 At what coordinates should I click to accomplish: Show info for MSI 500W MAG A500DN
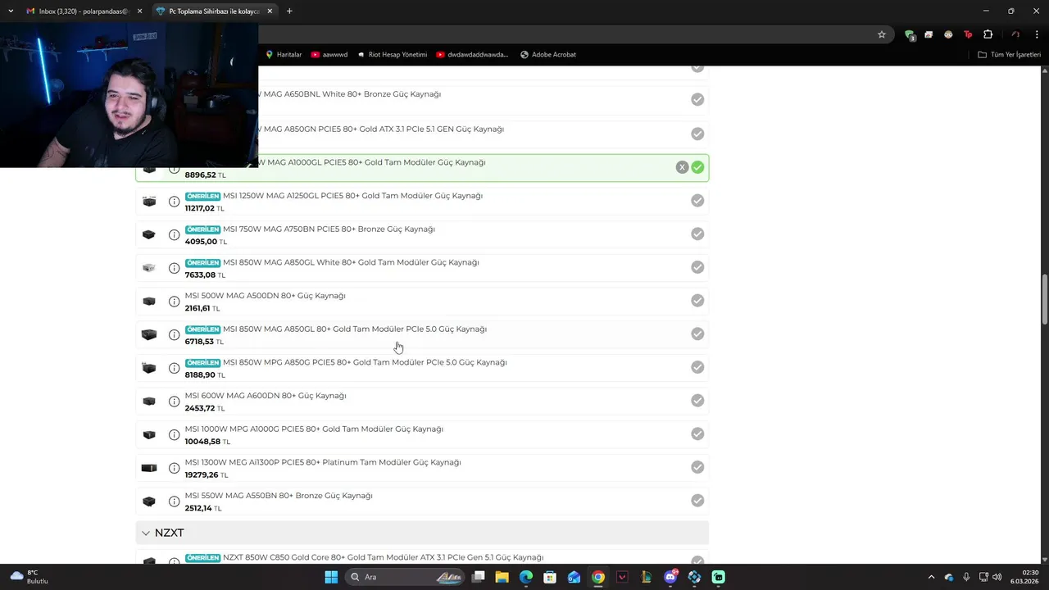pos(174,302)
